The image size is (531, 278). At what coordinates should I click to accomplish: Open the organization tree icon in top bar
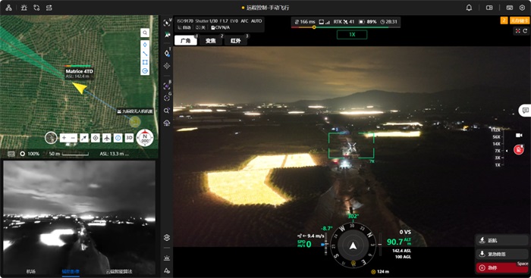click(9, 8)
